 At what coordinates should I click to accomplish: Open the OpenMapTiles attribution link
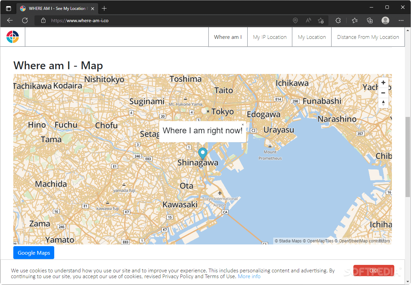point(318,241)
